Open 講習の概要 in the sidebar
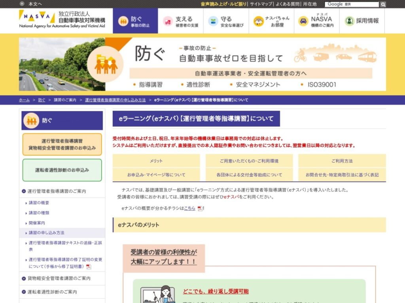405x303 pixels. pos(39,203)
